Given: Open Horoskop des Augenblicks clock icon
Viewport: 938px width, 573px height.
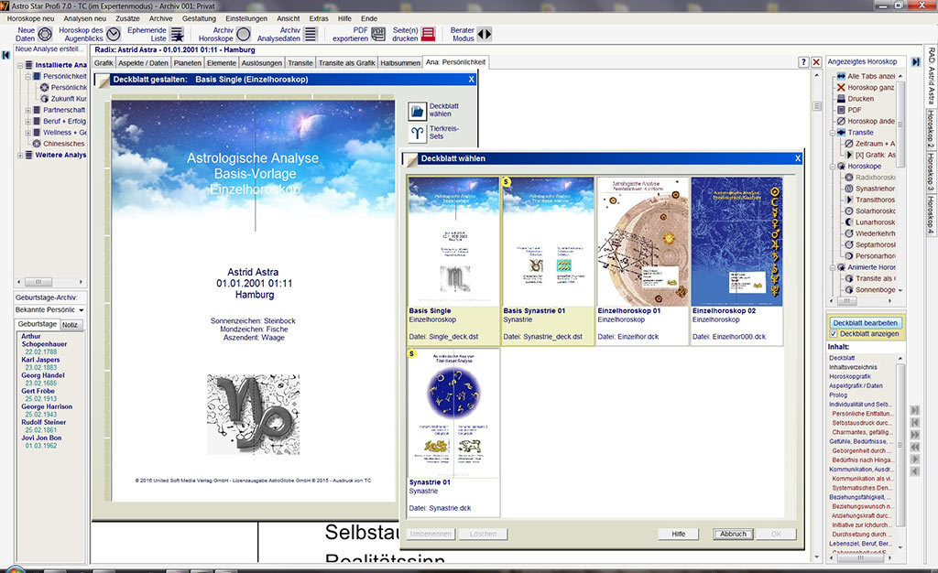Looking at the screenshot, I should 114,34.
